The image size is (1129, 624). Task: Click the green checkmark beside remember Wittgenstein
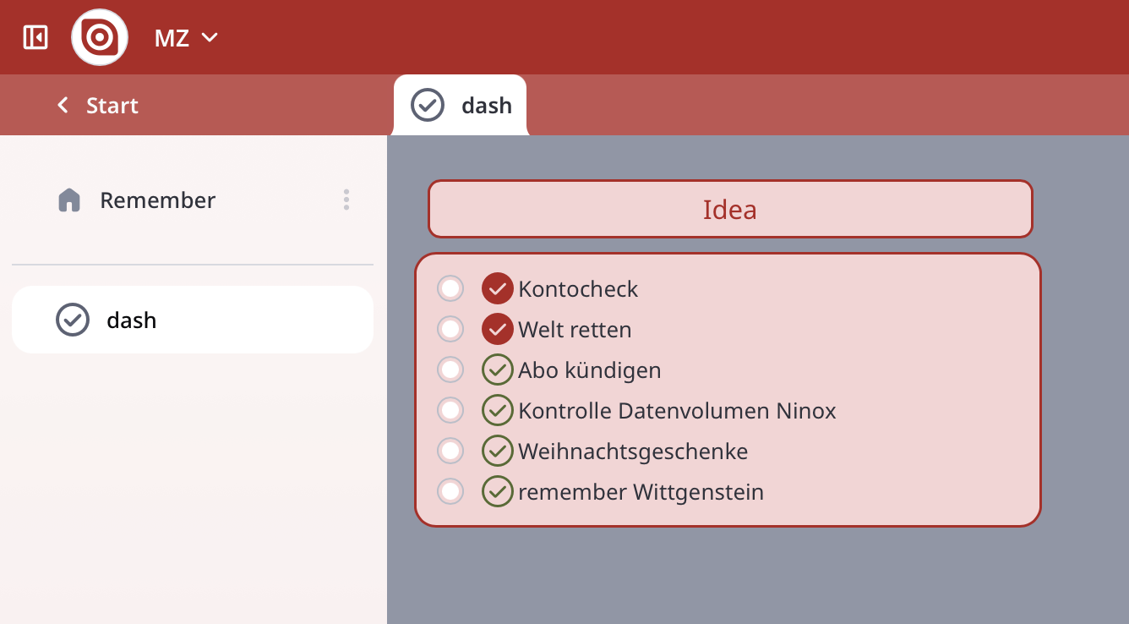(x=498, y=492)
